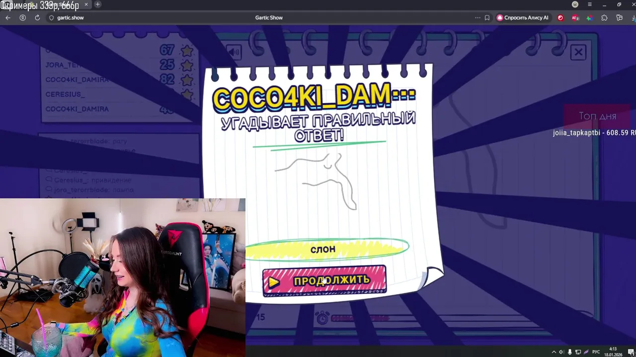This screenshot has height=357, width=636.
Task: Click star beside score 25
Action: click(x=187, y=65)
